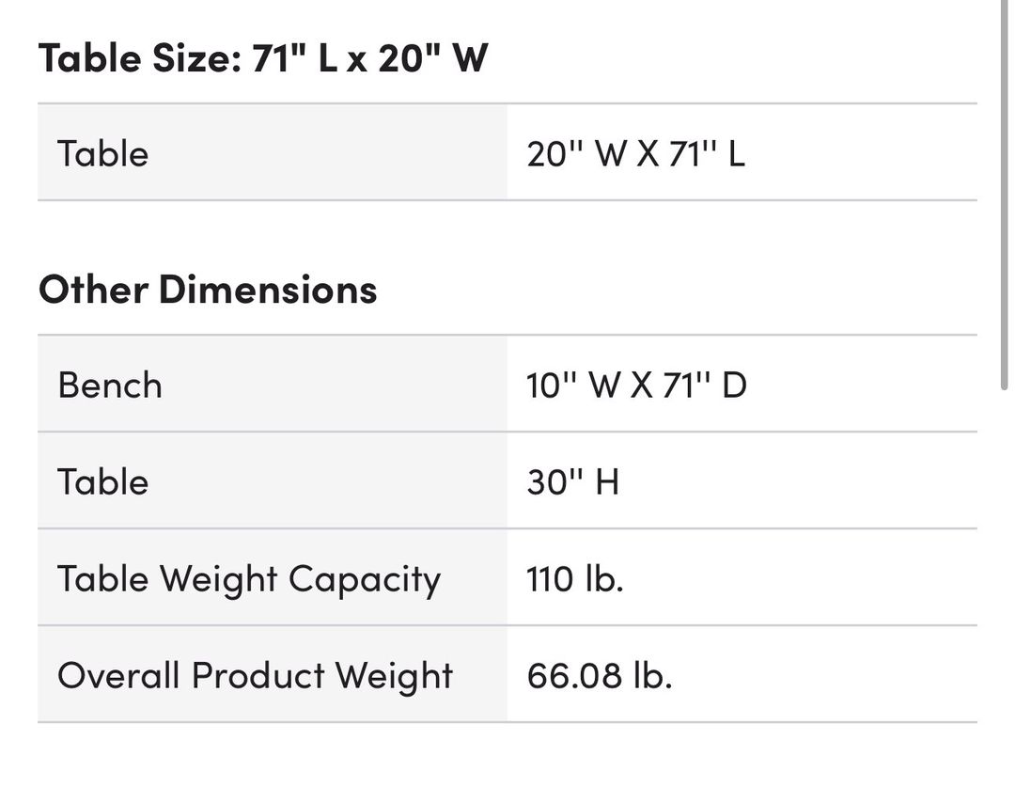Screen dimensions: 1015x787
Task: Click the word Dimensions in the heading
Action: pos(268,290)
